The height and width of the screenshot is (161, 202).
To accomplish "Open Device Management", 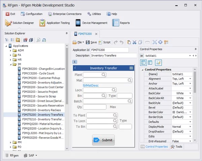I will (x=91, y=23).
